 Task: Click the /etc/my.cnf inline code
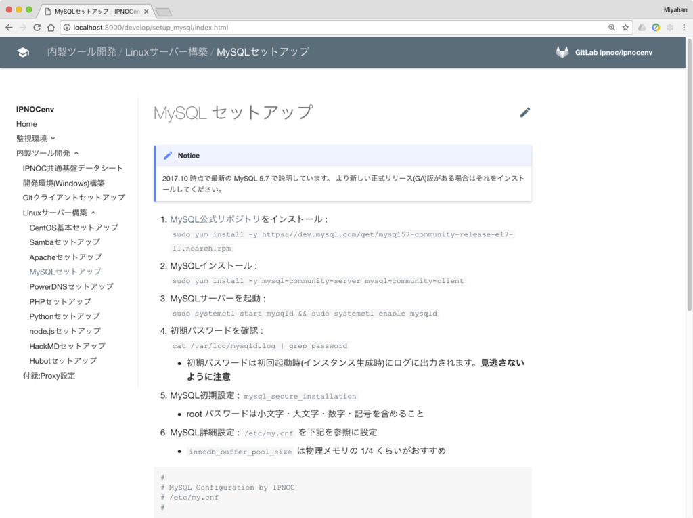269,433
